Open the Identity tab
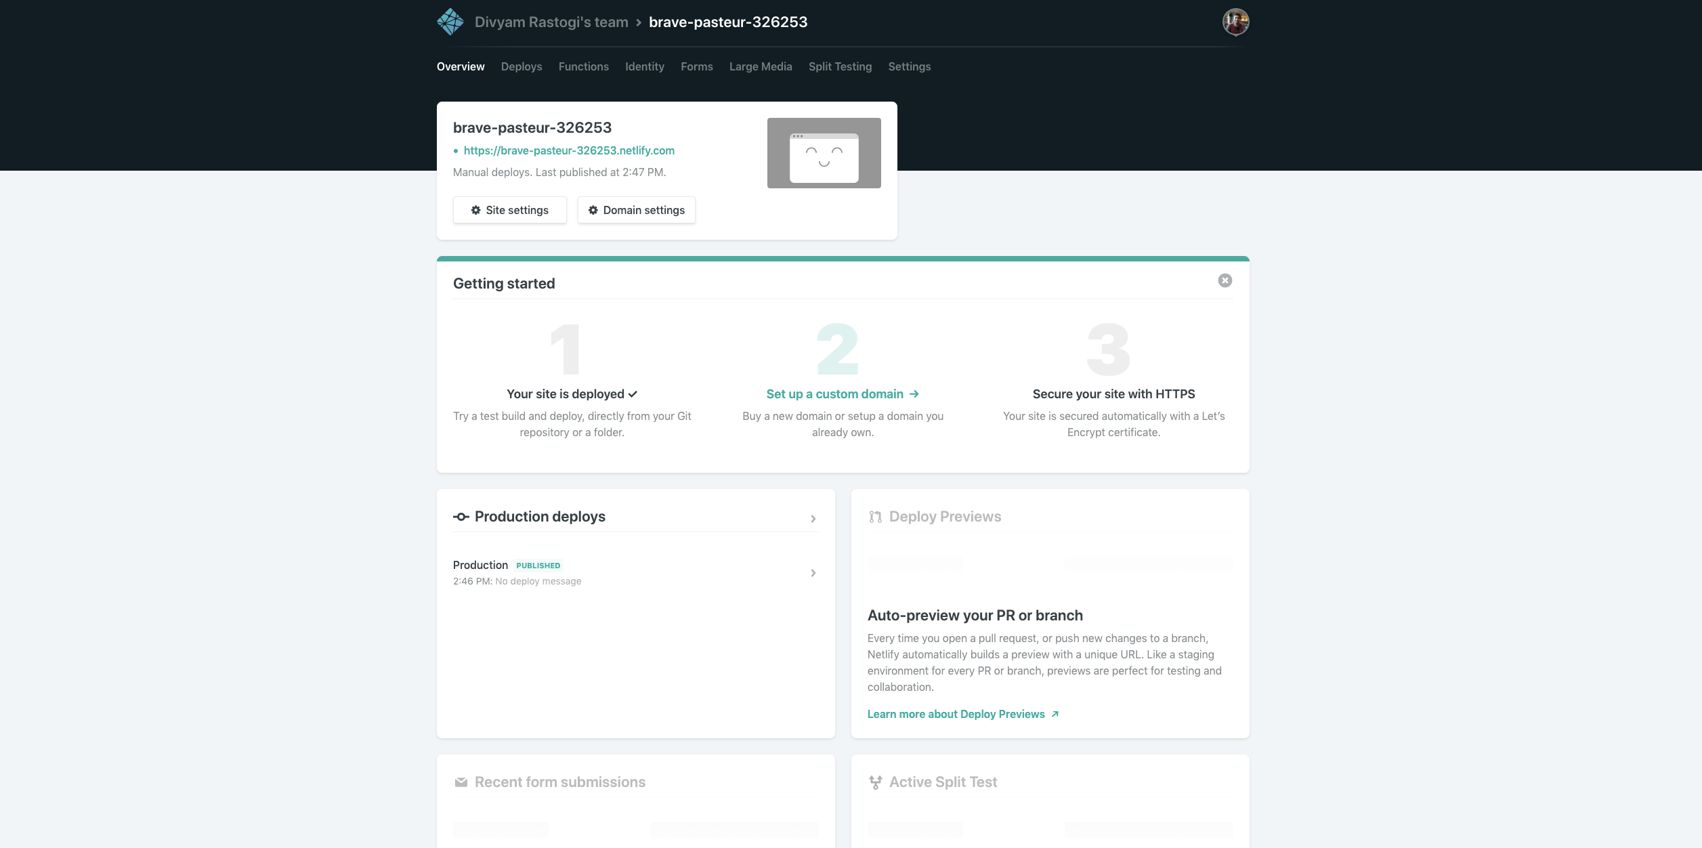The width and height of the screenshot is (1702, 848). click(644, 66)
